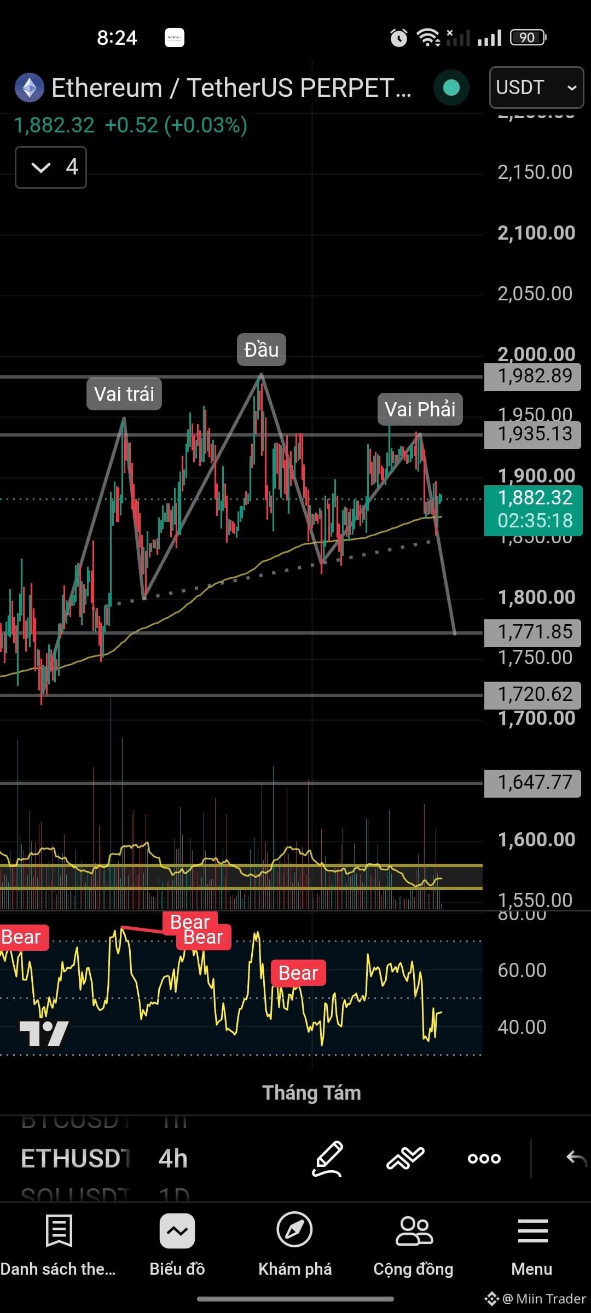
Task: Tap the TradingView logo on chart
Action: [x=44, y=1034]
